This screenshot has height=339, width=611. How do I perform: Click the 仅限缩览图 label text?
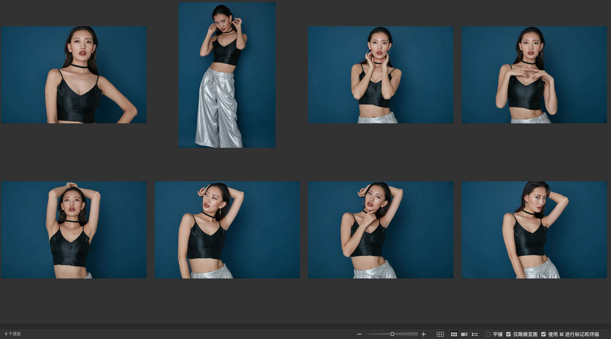click(525, 334)
